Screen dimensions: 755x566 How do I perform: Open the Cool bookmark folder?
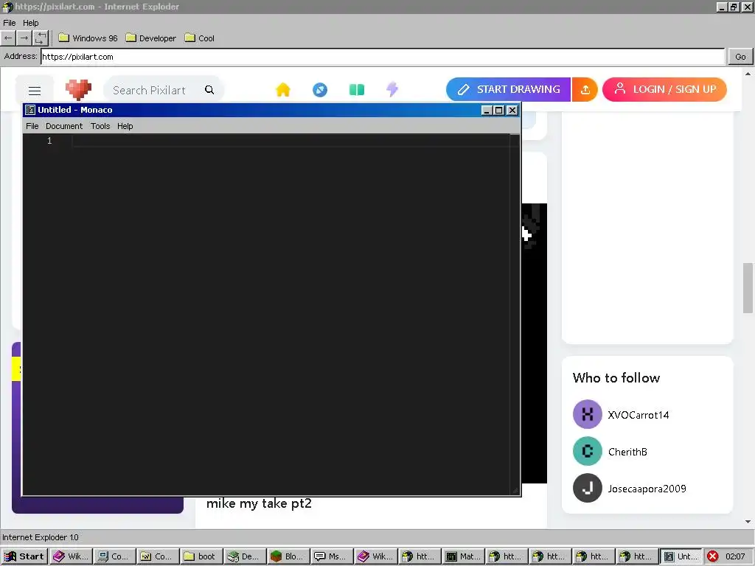point(200,38)
